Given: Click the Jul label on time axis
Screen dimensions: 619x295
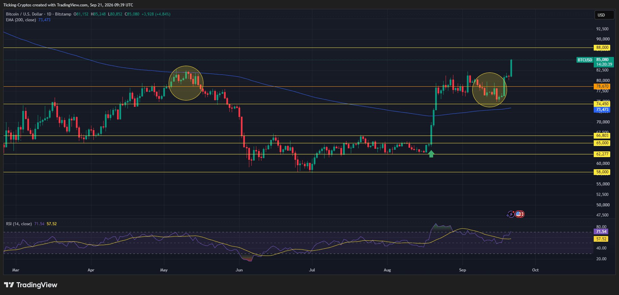Looking at the screenshot, I should tap(312, 270).
